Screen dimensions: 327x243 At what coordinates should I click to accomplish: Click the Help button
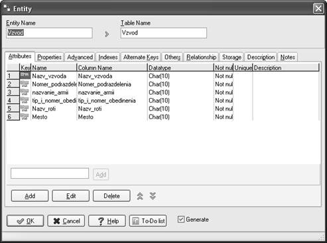click(107, 221)
